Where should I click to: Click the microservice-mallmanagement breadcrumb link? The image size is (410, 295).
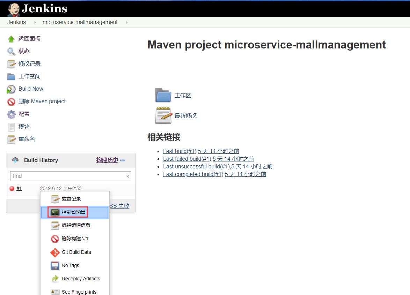(x=80, y=22)
